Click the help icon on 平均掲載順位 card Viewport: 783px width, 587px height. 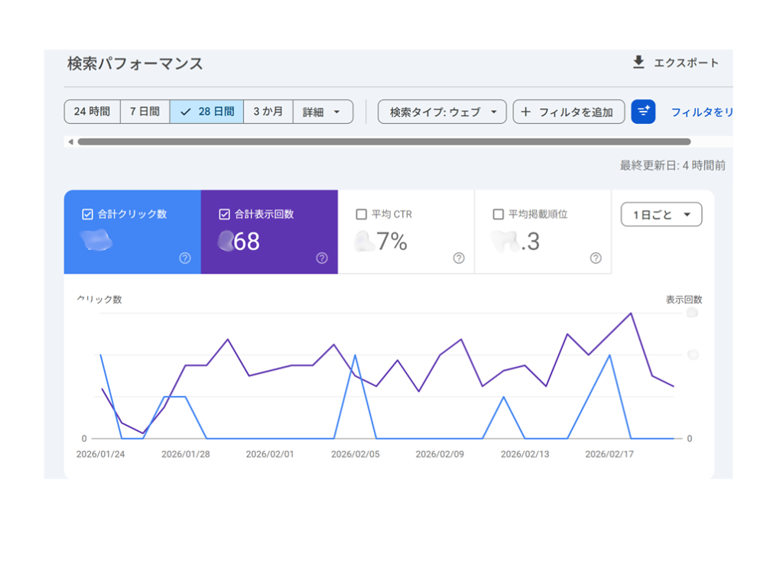click(596, 258)
